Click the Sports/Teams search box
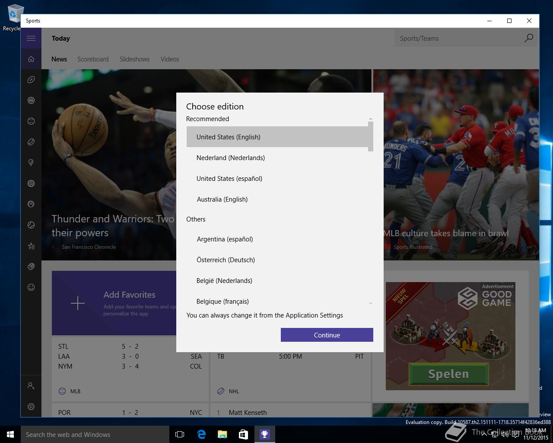Image resolution: width=553 pixels, height=443 pixels. 459,39
